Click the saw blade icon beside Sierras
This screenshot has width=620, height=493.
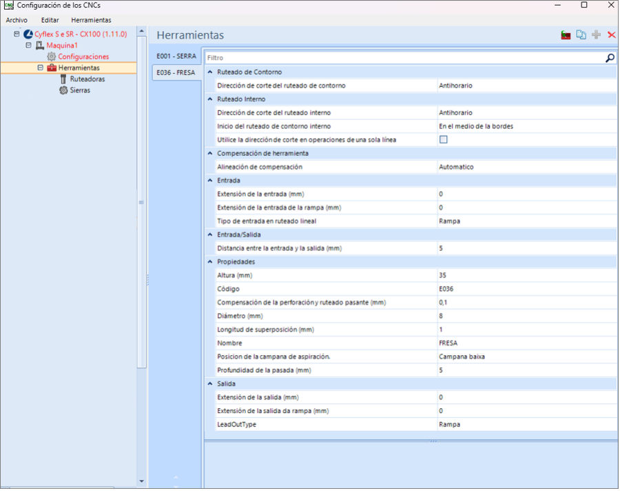coord(63,90)
